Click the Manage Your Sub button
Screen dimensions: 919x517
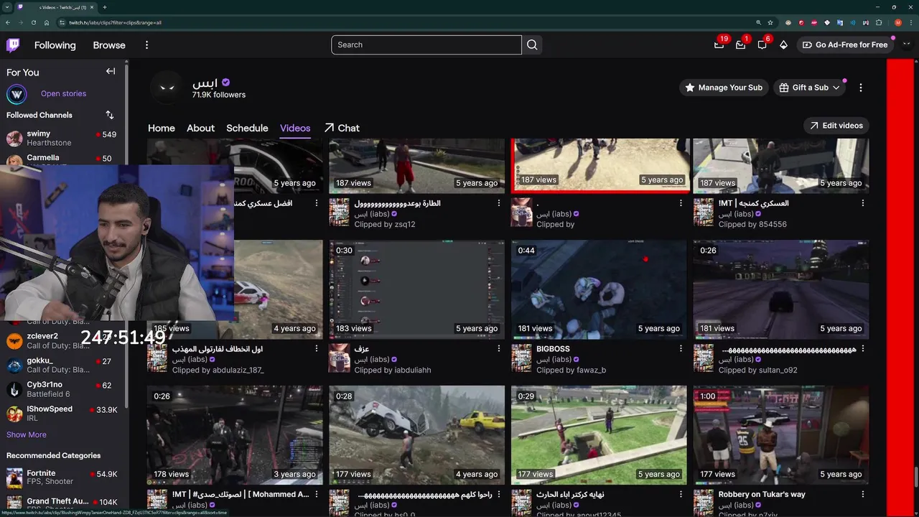tap(724, 88)
